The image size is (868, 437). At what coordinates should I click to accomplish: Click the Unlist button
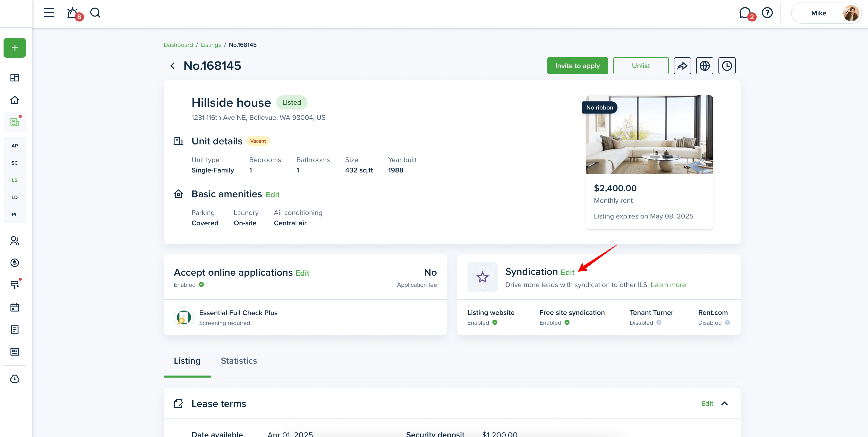click(x=641, y=66)
